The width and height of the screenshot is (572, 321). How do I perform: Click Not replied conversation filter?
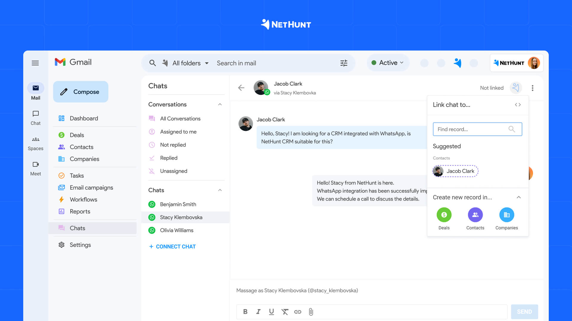point(173,145)
